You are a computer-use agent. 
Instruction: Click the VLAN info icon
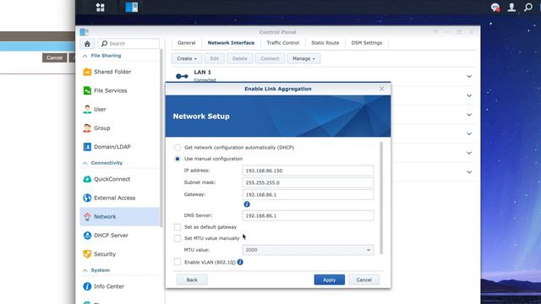(240, 262)
